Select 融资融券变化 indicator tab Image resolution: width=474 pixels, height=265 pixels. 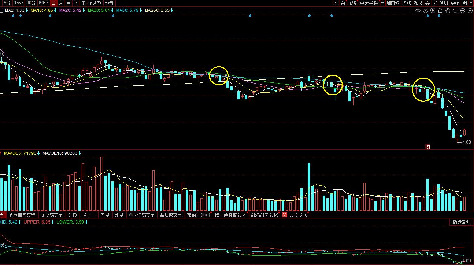(x=265, y=215)
